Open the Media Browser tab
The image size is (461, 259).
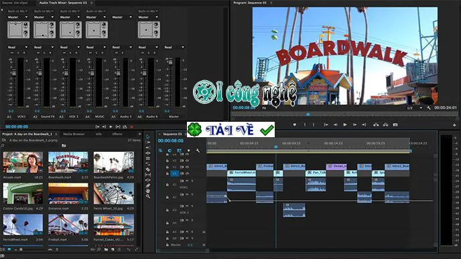pyautogui.click(x=74, y=134)
